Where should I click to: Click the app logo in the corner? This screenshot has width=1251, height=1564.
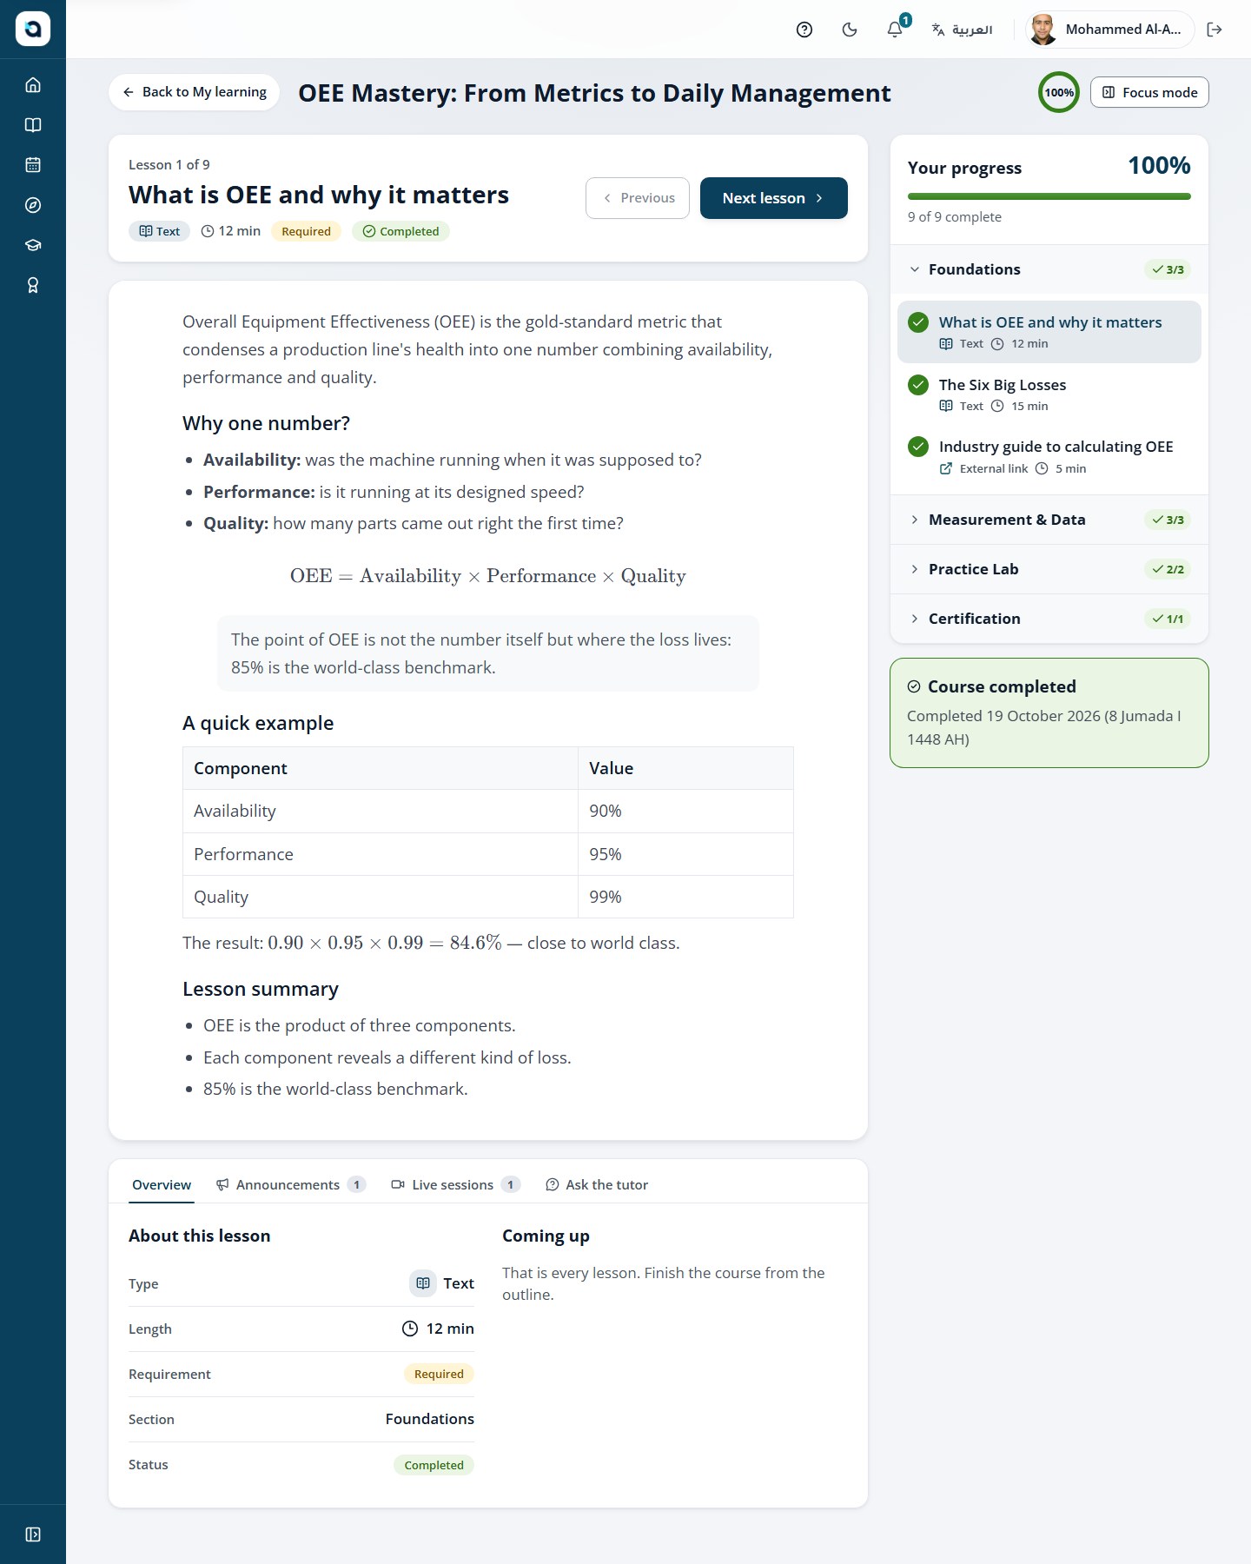click(33, 29)
